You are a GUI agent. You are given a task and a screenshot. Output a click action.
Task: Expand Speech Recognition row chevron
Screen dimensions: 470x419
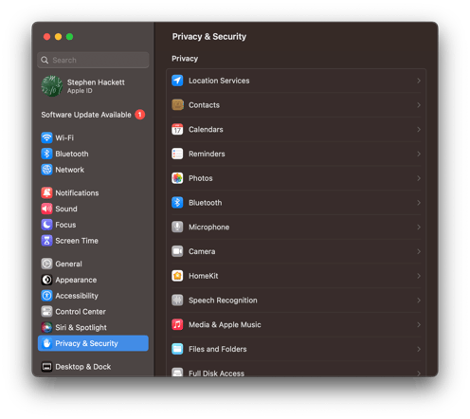coord(419,301)
